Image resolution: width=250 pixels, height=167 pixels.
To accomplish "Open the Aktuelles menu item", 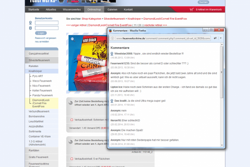I will (x=51, y=9).
